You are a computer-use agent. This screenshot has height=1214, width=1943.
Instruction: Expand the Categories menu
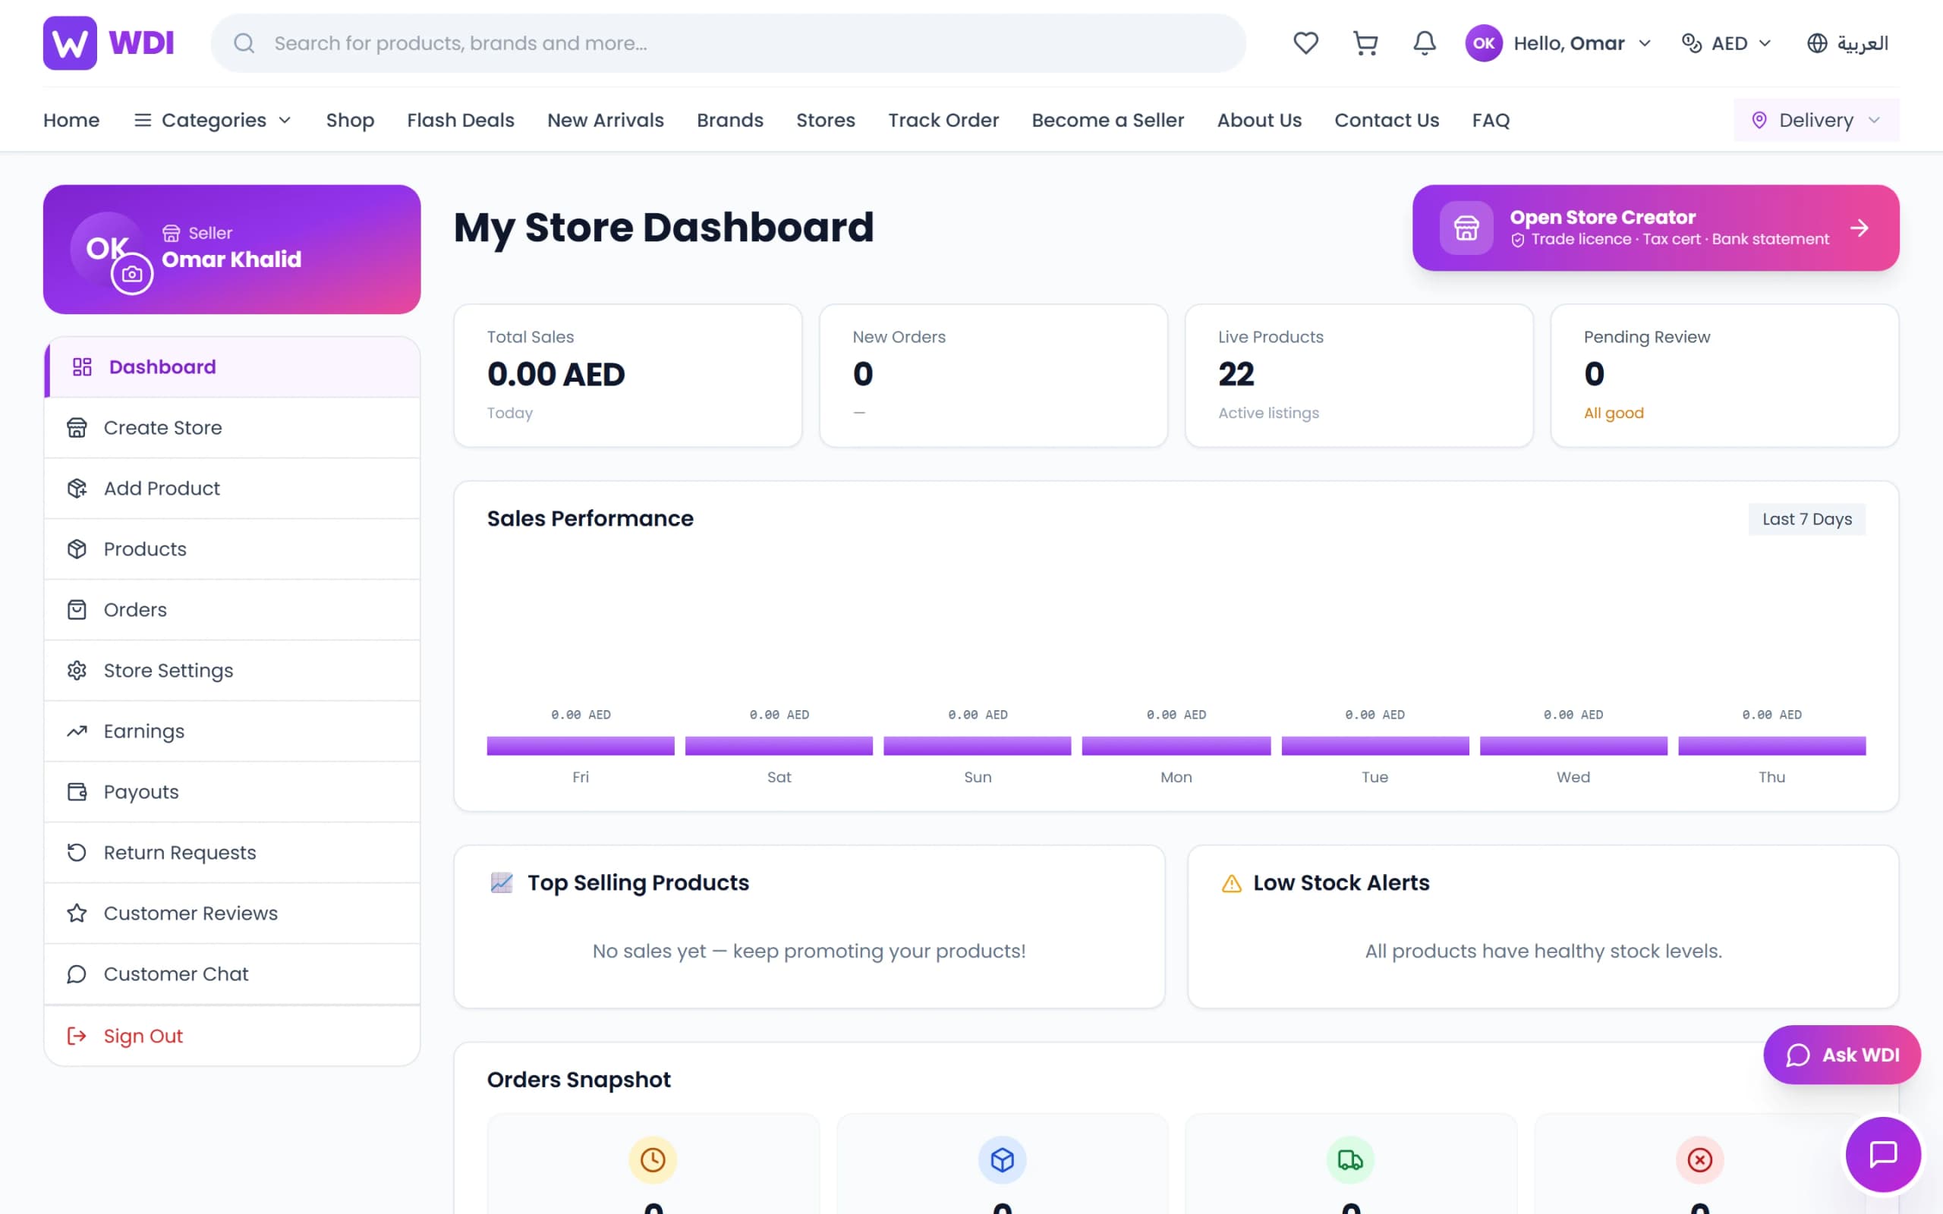click(212, 121)
